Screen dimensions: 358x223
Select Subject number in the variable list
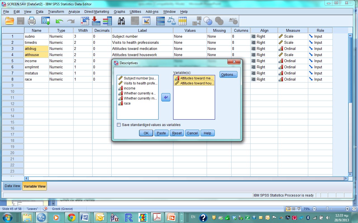138,78
